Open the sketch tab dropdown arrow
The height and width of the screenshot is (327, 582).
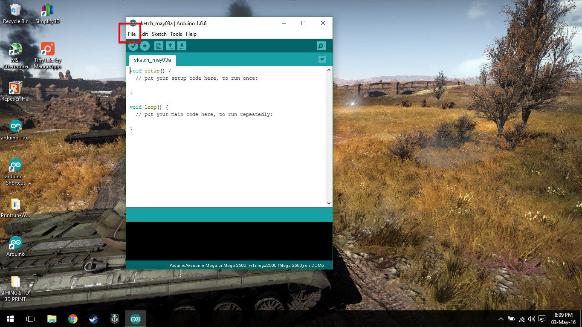(x=322, y=60)
